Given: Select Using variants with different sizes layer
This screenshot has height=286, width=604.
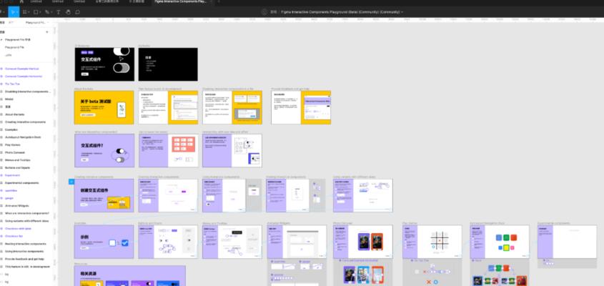Looking at the screenshot, I should 27,221.
